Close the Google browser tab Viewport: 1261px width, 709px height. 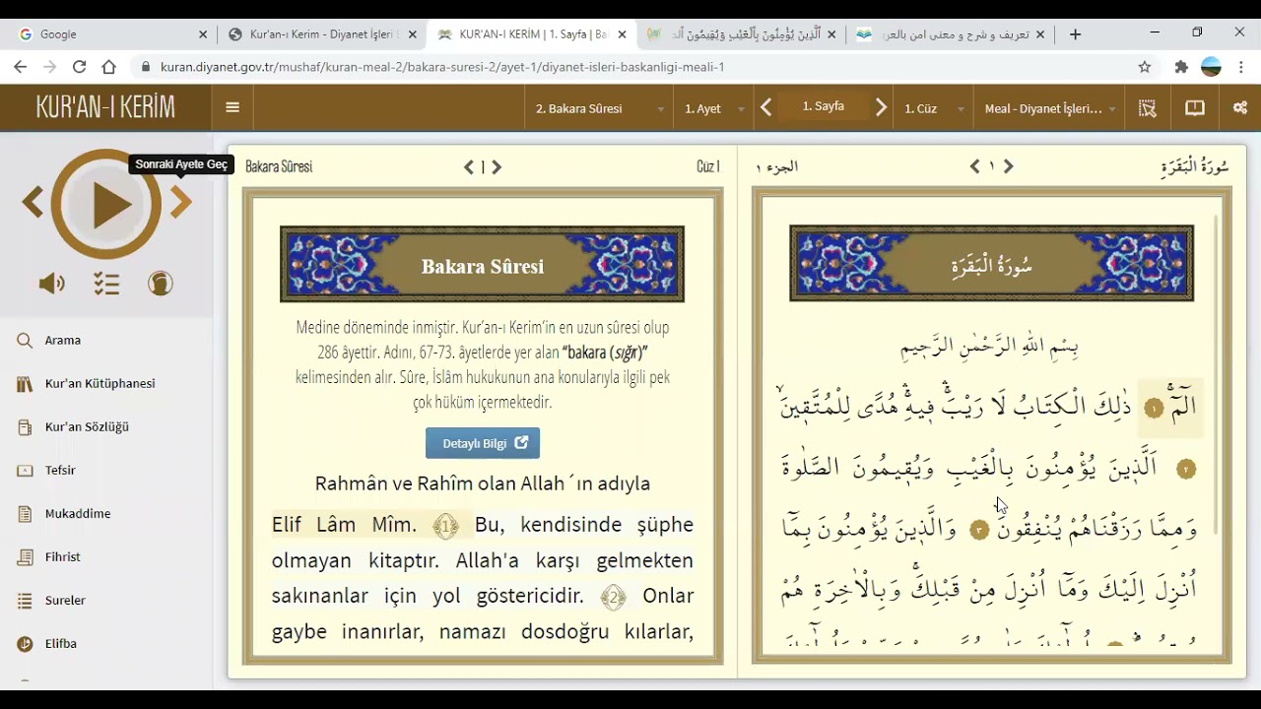203,33
